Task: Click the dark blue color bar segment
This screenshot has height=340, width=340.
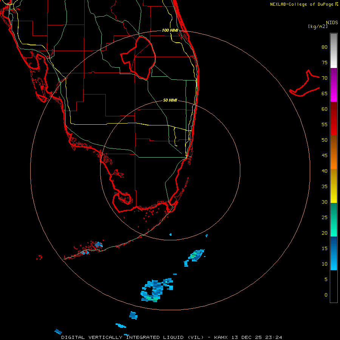Action: 334,245
